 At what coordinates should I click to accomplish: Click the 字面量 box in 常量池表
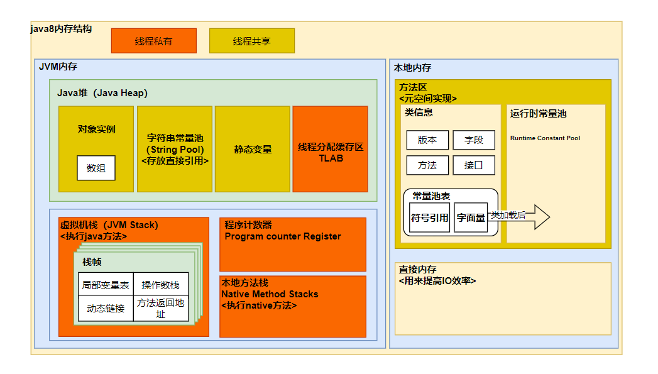click(x=470, y=217)
